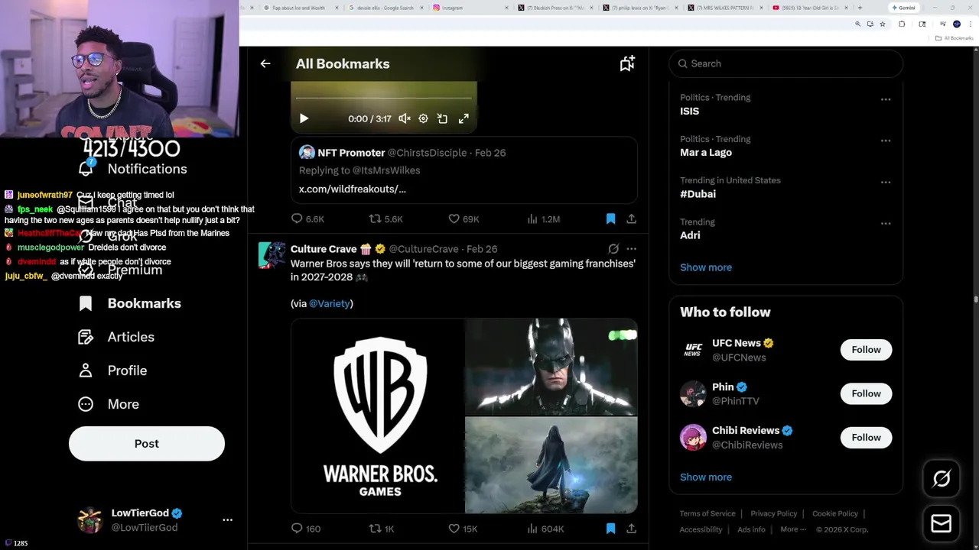Open Cookie Policy link
Image resolution: width=979 pixels, height=550 pixels.
click(834, 514)
